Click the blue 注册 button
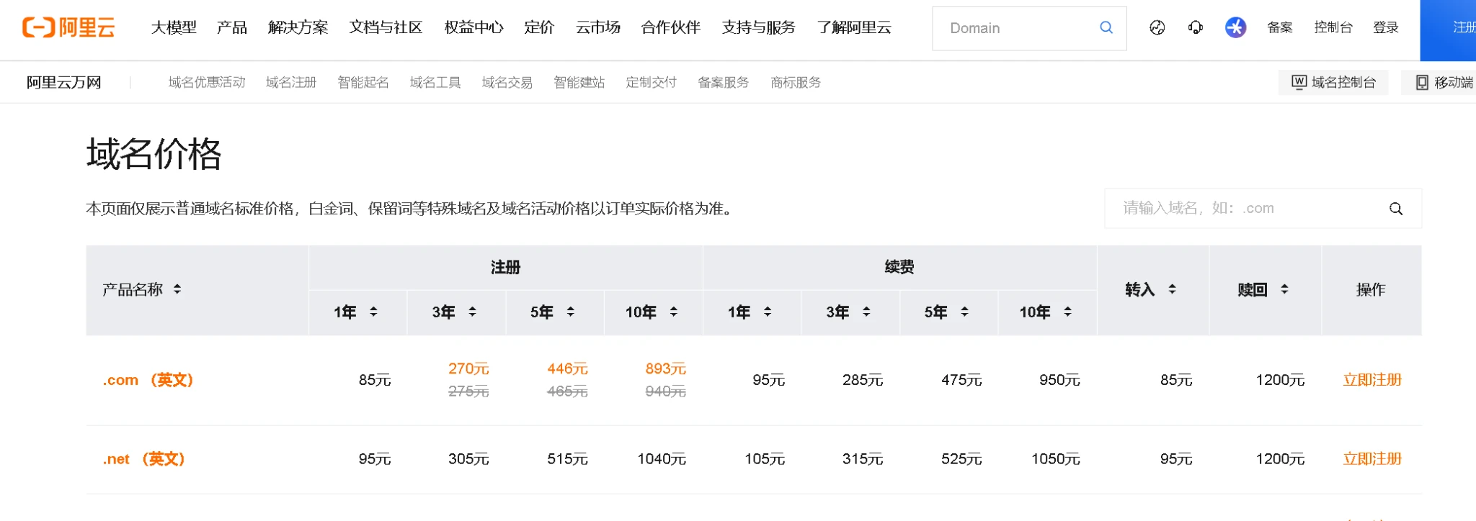The height and width of the screenshot is (521, 1476). click(x=1448, y=30)
